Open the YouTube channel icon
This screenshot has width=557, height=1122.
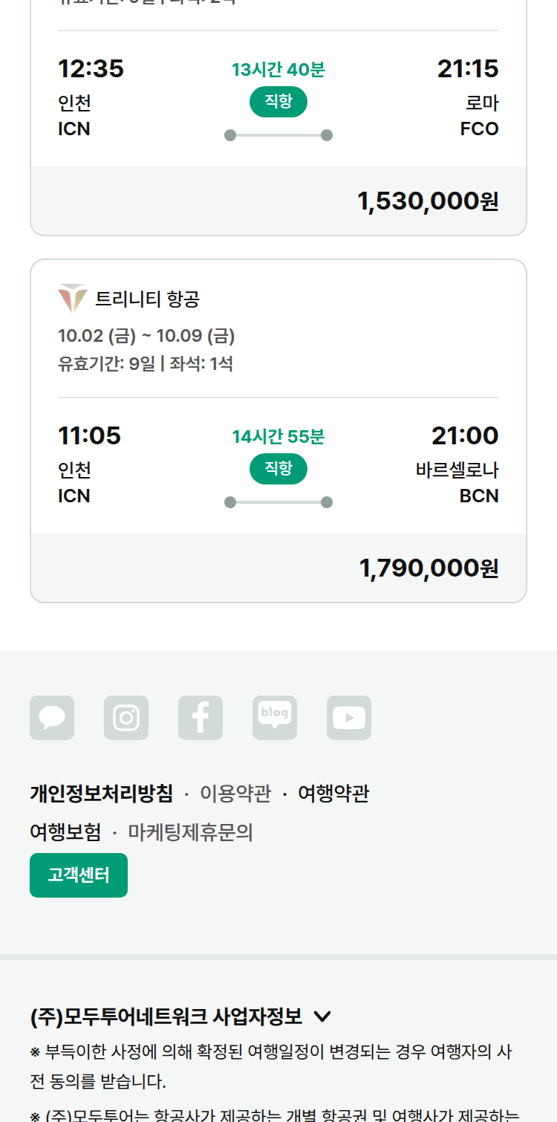coord(349,718)
